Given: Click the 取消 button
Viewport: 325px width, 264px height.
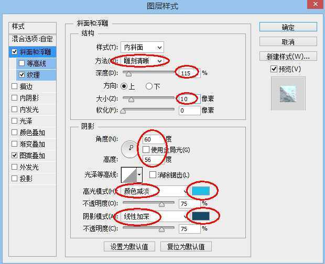Looking at the screenshot, I should pyautogui.click(x=288, y=42).
